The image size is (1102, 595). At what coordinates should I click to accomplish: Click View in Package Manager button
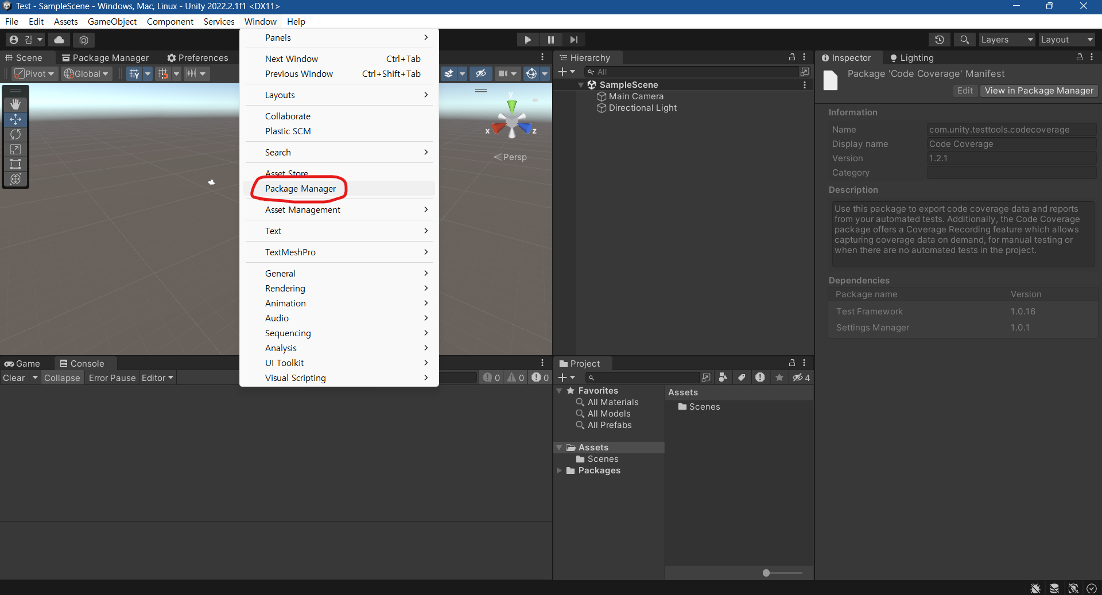1039,91
